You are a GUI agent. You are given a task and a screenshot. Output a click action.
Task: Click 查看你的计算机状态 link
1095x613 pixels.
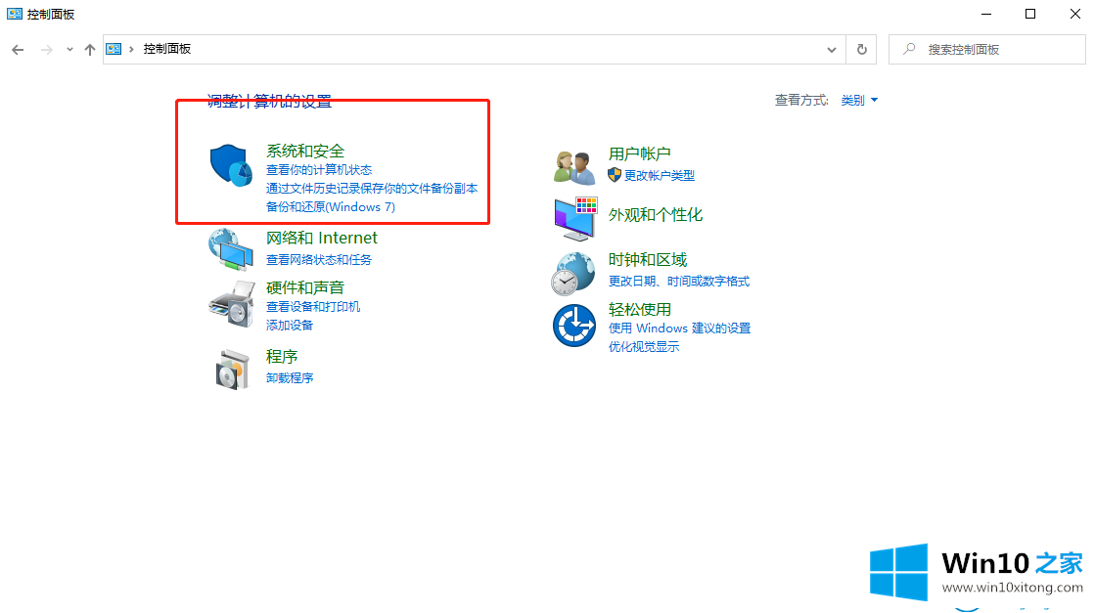319,169
